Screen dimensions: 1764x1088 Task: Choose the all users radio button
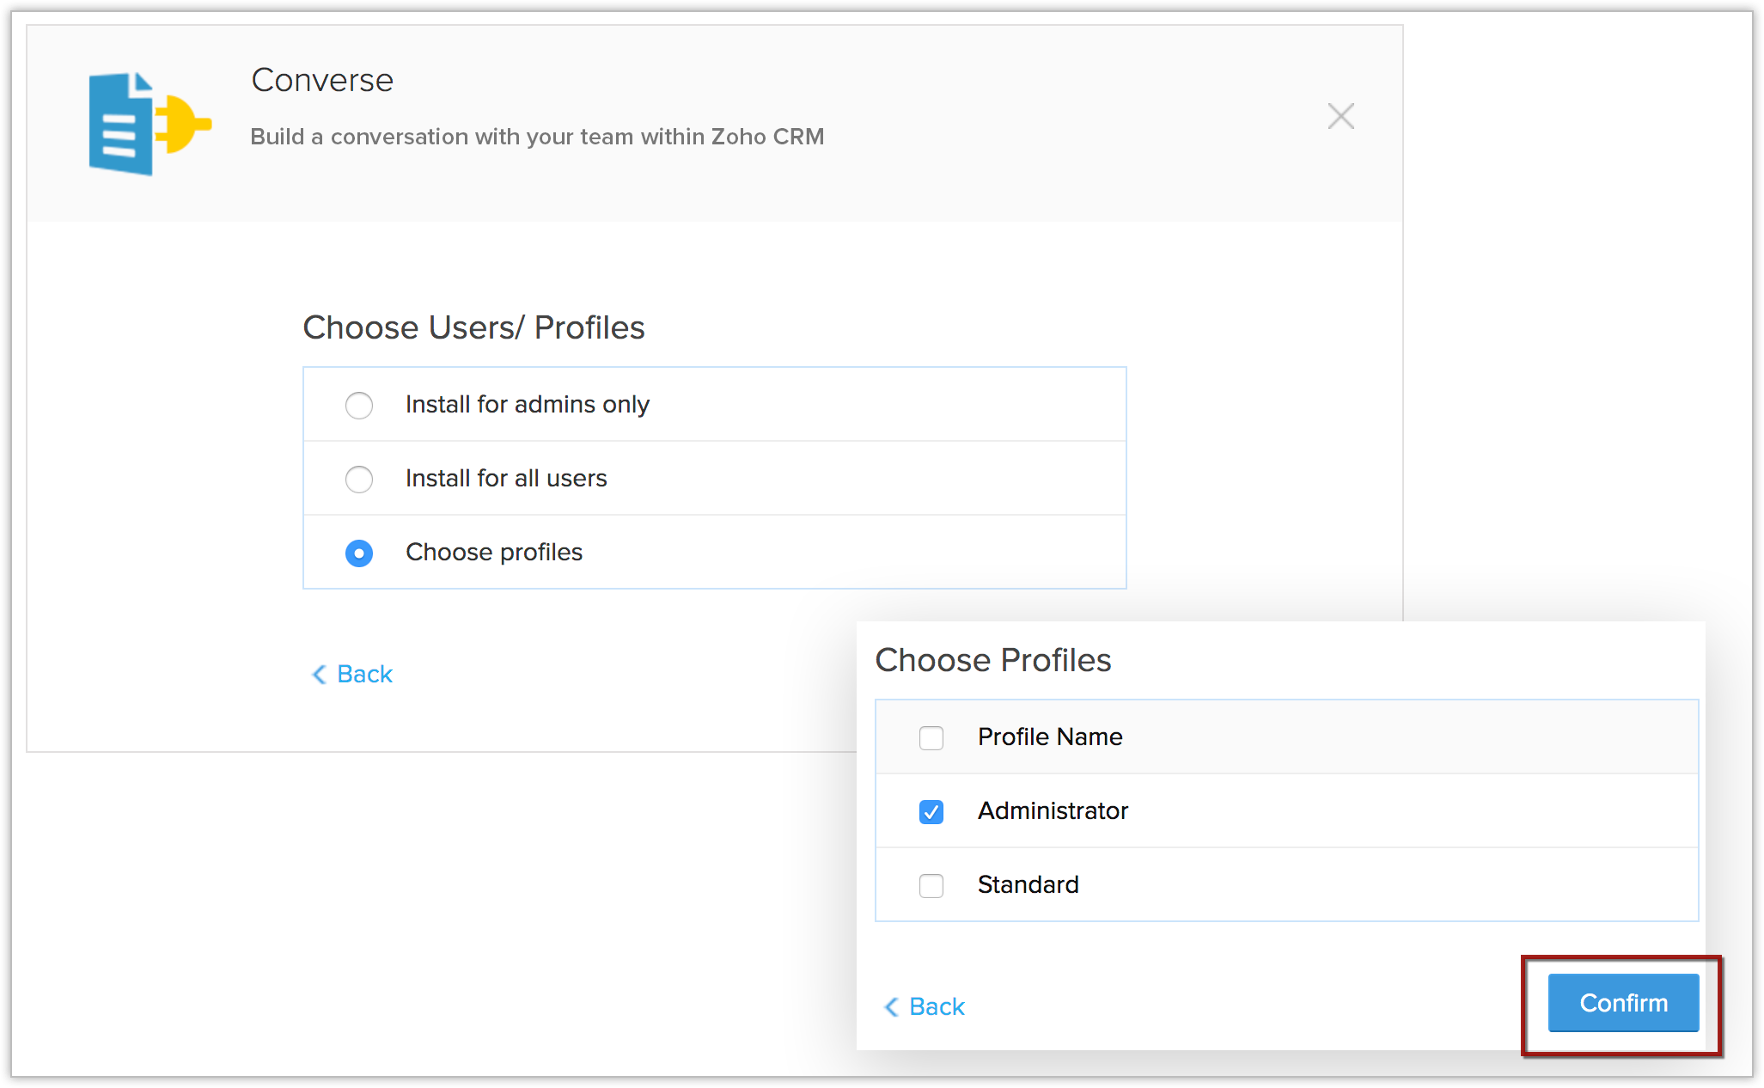coord(359,479)
